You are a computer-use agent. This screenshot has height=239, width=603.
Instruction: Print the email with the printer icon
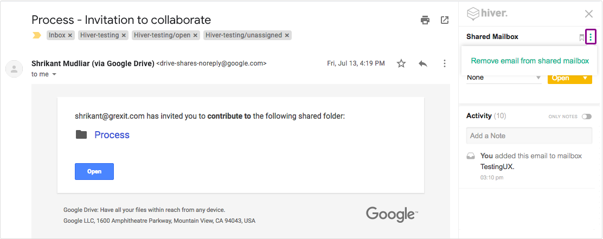(425, 20)
